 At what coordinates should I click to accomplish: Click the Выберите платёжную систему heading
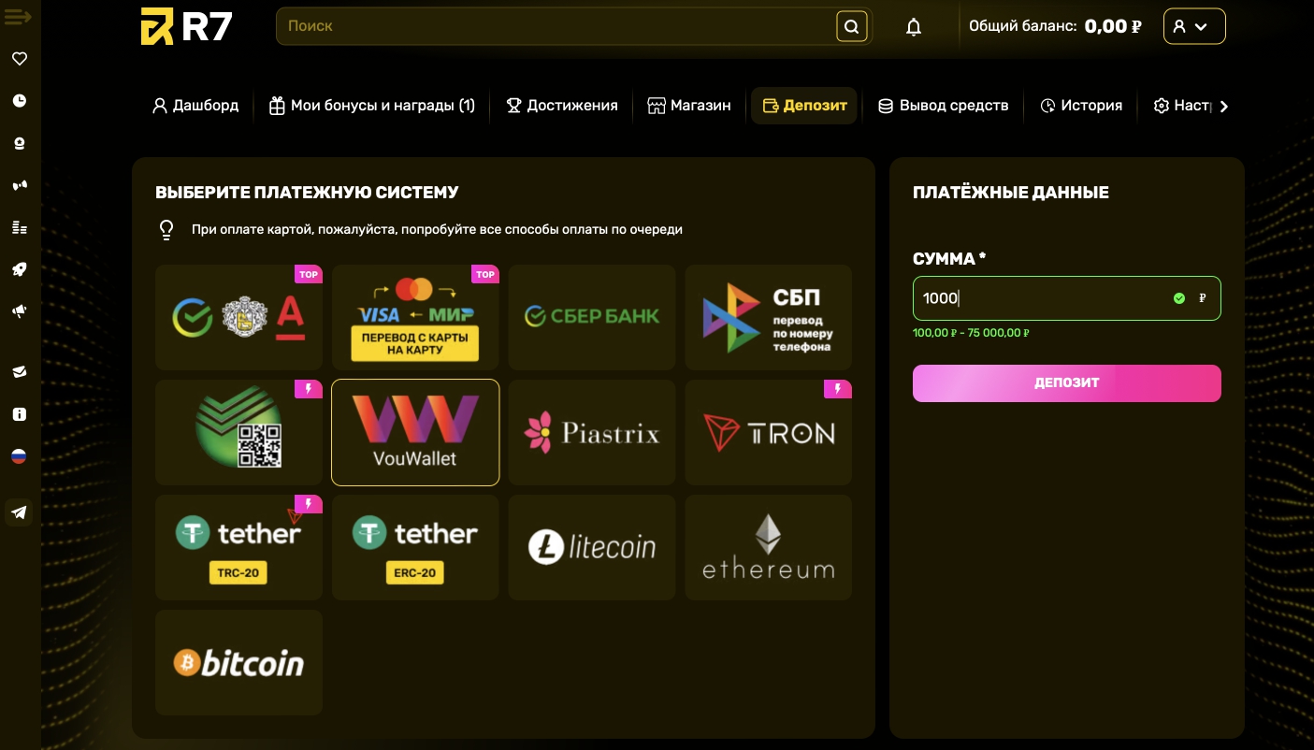pos(307,193)
